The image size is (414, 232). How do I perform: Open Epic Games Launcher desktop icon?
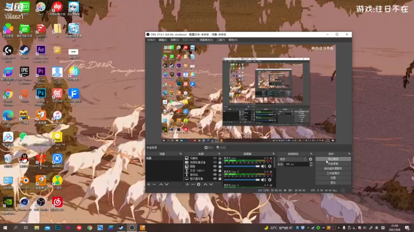(x=24, y=75)
